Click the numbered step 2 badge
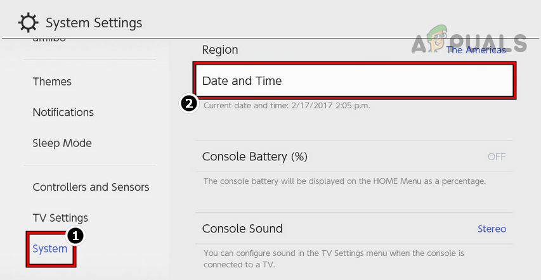Image resolution: width=541 pixels, height=280 pixels. click(189, 104)
